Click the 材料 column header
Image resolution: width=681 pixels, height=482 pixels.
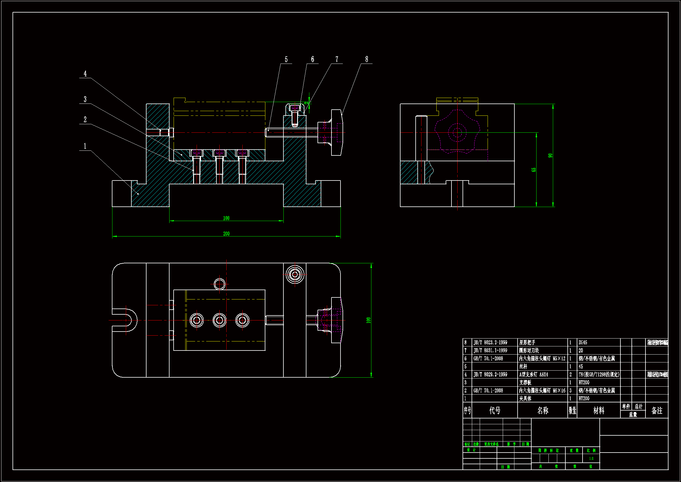pos(598,411)
